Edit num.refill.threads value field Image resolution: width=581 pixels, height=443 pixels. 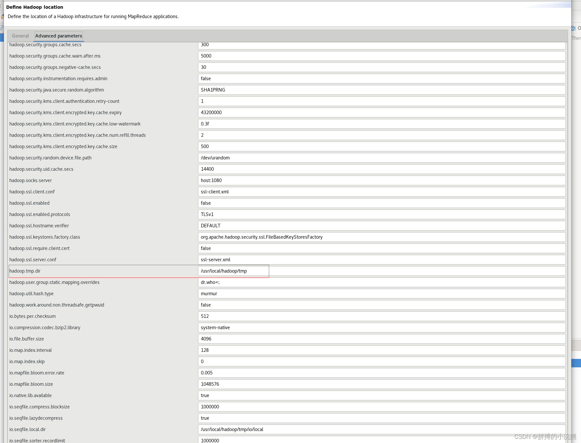(382, 135)
